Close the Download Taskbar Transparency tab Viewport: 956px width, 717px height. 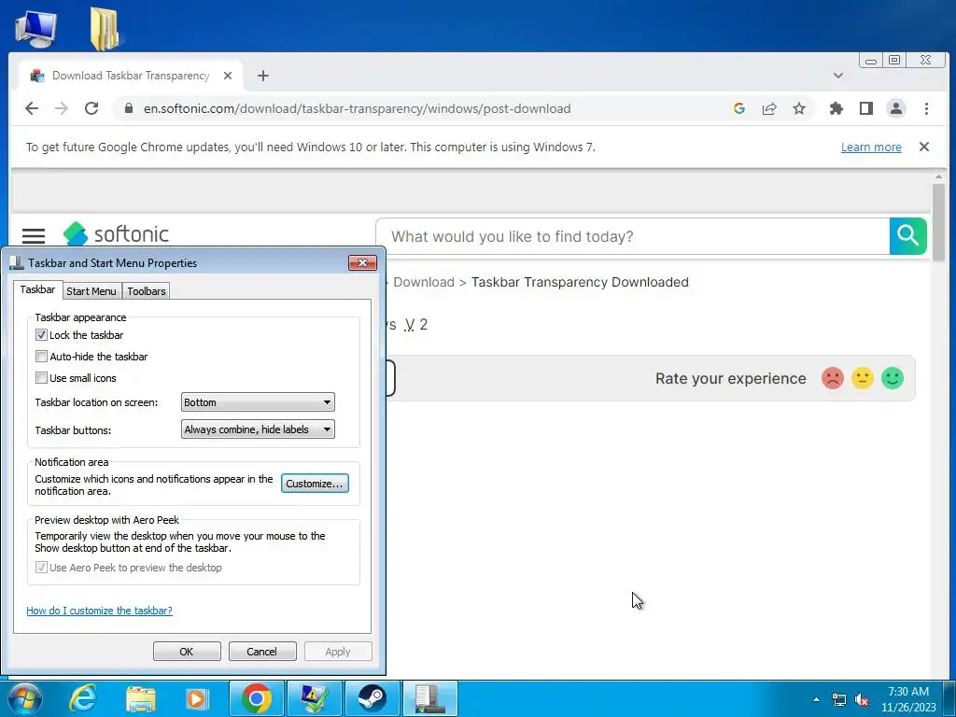pos(228,76)
